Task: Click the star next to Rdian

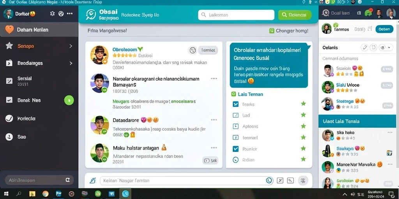Action: pos(303,159)
